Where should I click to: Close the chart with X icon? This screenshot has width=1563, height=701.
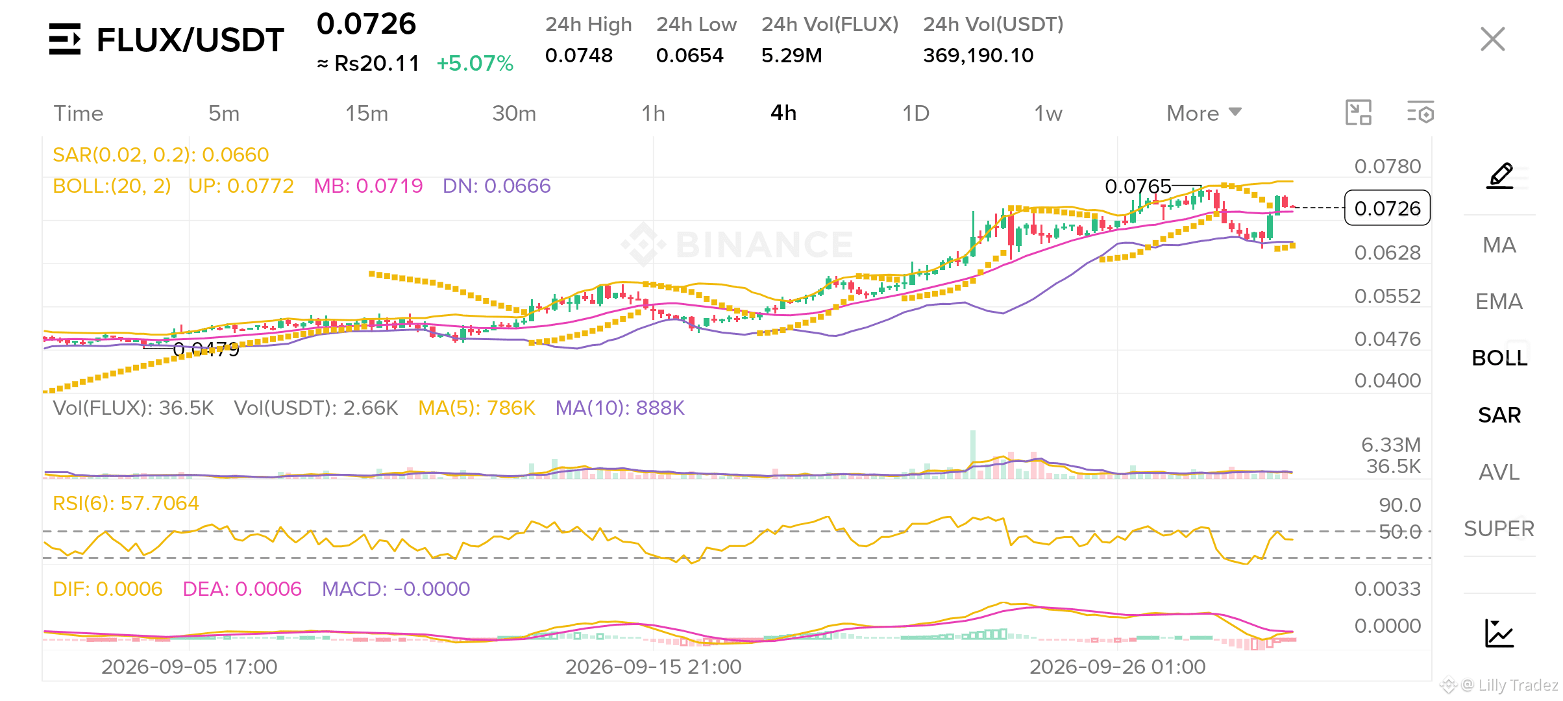point(1493,39)
